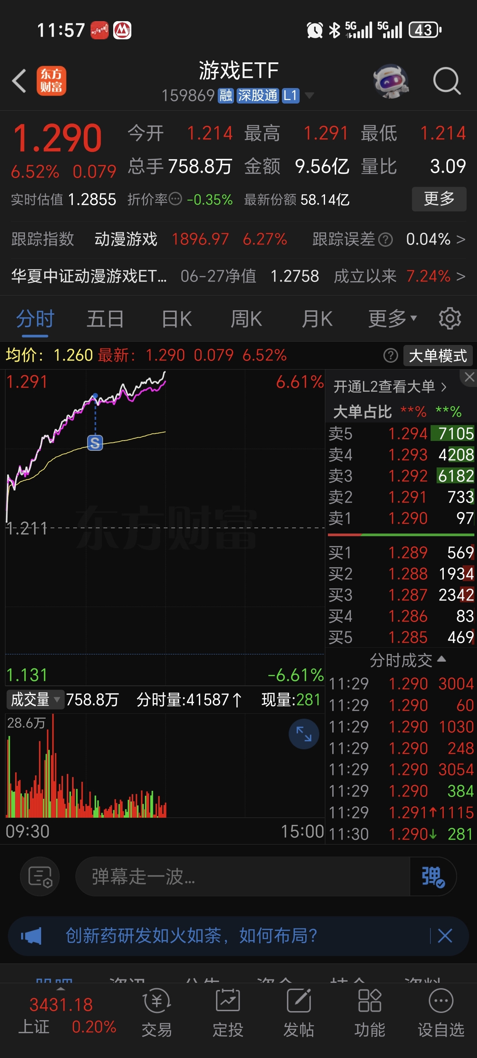Tap the L1 level badge

290,96
